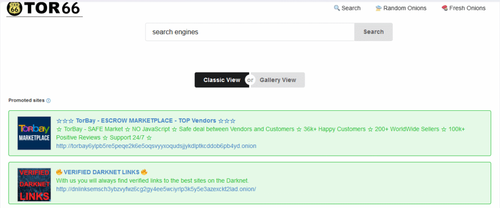Open the Verified Darknet Links thumbnail
The width and height of the screenshot is (500, 208).
34,185
